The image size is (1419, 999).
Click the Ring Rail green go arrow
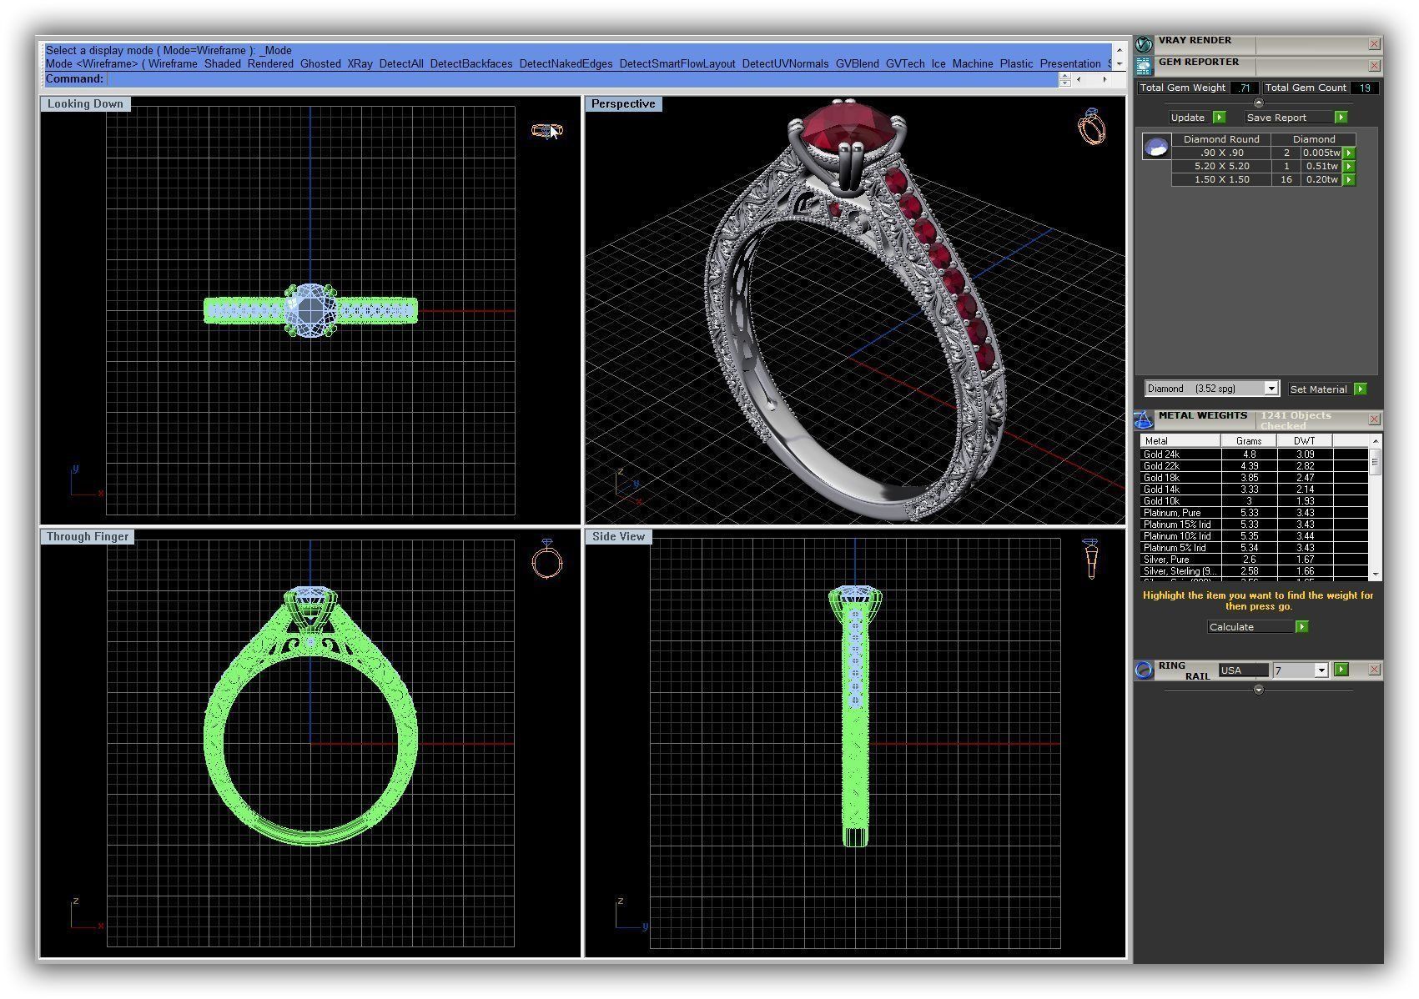click(1341, 670)
